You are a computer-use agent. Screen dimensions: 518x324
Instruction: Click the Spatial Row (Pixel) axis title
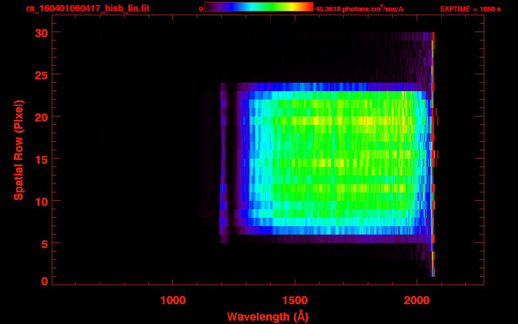point(19,150)
